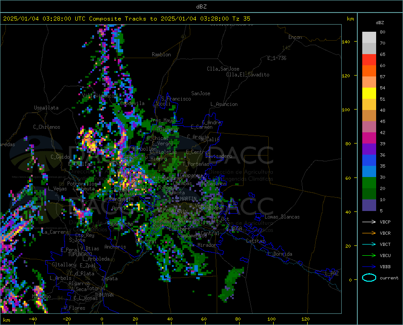
Task: Click the 'dBZ' title in the top bar
Action: 201,7
